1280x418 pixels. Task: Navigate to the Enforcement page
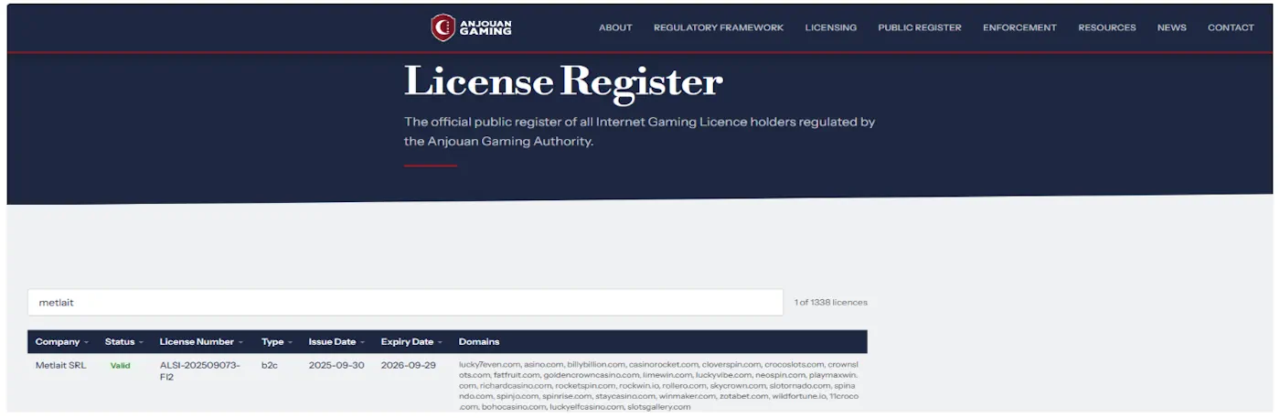click(x=1019, y=27)
